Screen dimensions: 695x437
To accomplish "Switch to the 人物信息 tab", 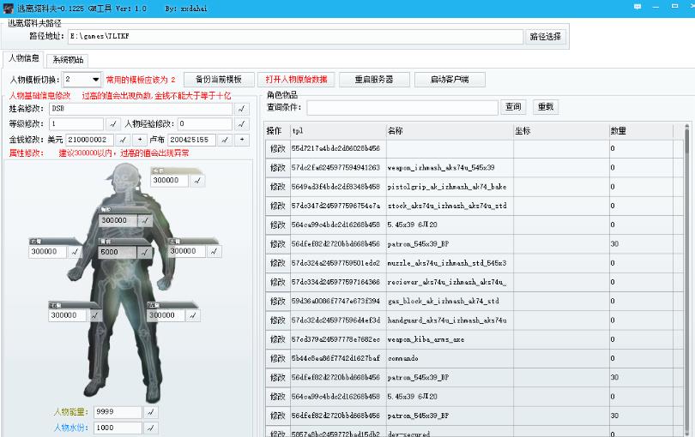I will click(24, 58).
